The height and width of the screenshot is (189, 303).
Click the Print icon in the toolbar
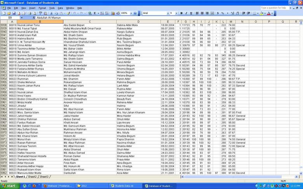coord(29,13)
